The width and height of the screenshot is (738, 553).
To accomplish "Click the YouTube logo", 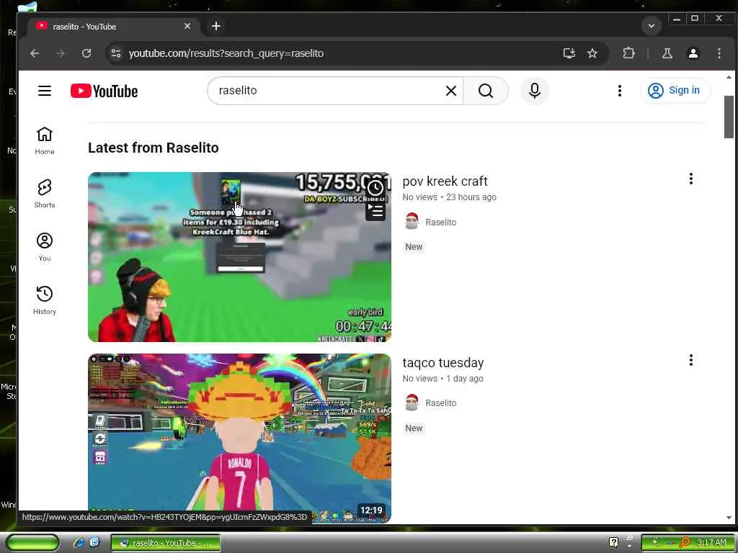I will pos(104,91).
